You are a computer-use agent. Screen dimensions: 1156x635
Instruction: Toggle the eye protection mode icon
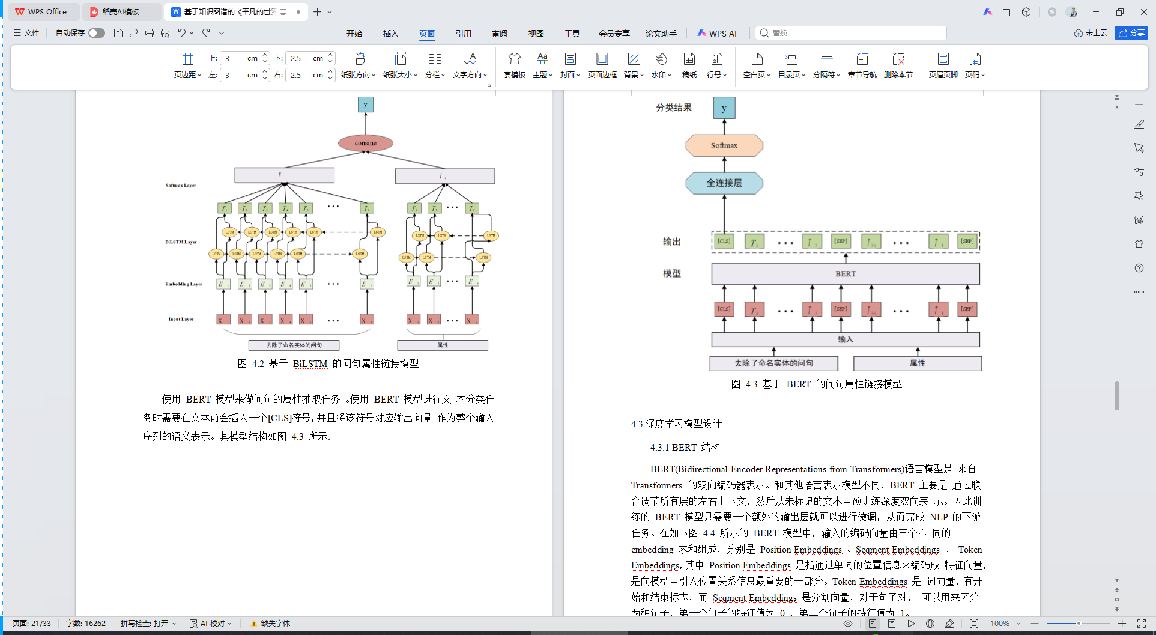[847, 624]
